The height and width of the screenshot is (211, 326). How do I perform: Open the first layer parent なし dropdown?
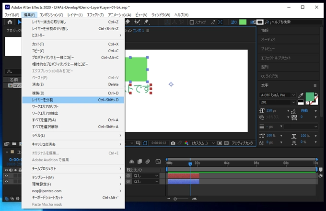pyautogui.click(x=146, y=176)
